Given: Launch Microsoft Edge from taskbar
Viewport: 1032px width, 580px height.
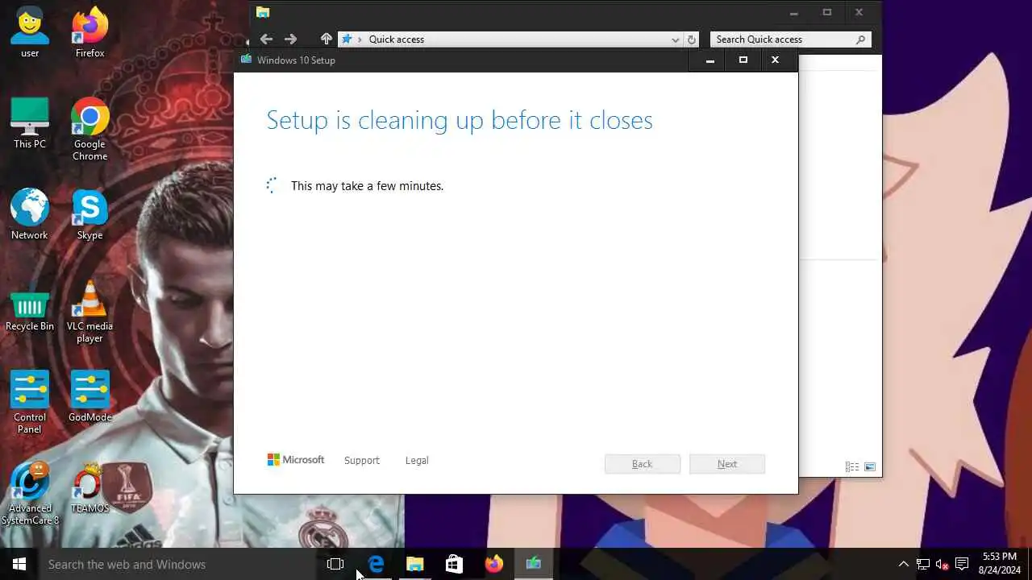Looking at the screenshot, I should tap(376, 564).
